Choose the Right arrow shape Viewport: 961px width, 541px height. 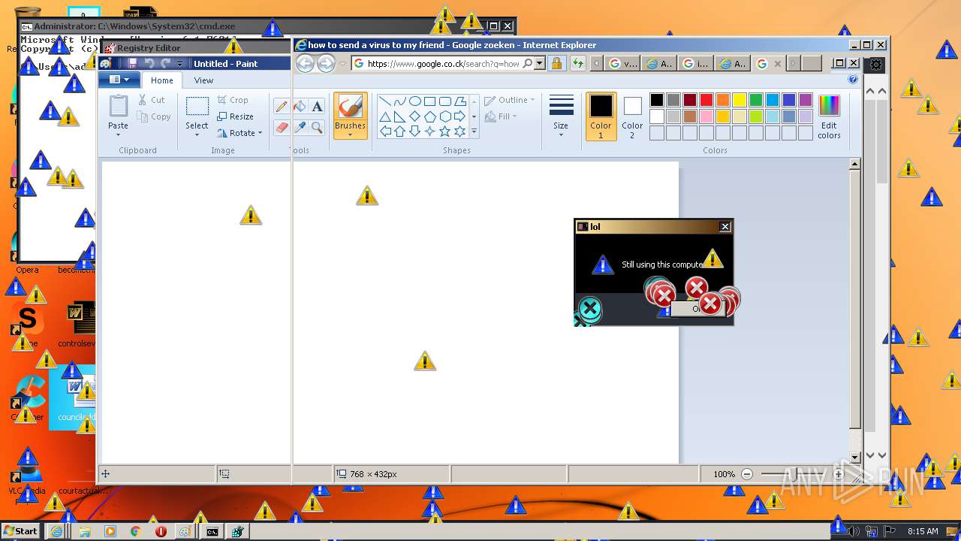[459, 116]
